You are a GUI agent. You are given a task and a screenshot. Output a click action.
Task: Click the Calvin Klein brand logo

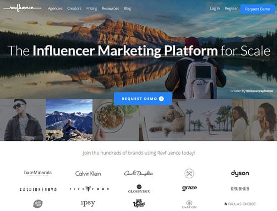coord(88,174)
